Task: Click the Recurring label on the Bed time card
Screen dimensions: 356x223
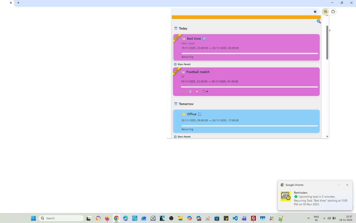Action: (187, 57)
